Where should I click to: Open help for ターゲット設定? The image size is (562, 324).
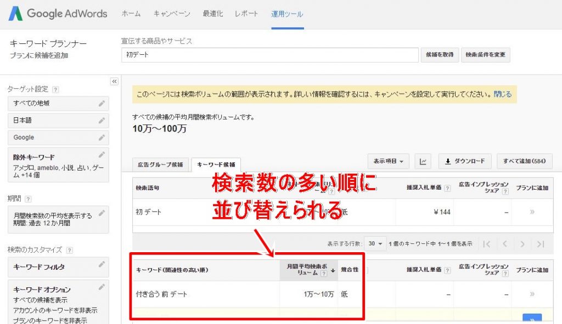coord(55,89)
